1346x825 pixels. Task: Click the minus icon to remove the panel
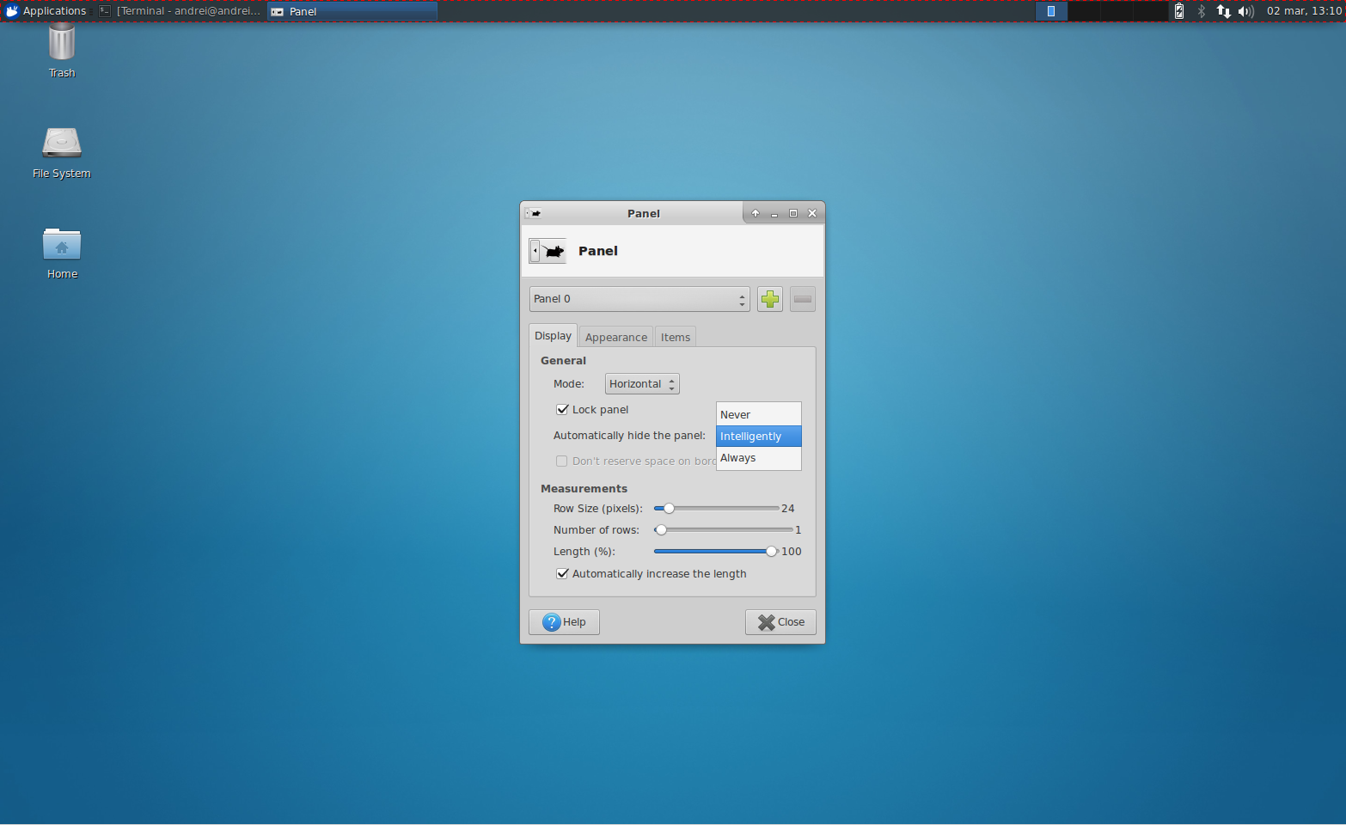(x=802, y=298)
